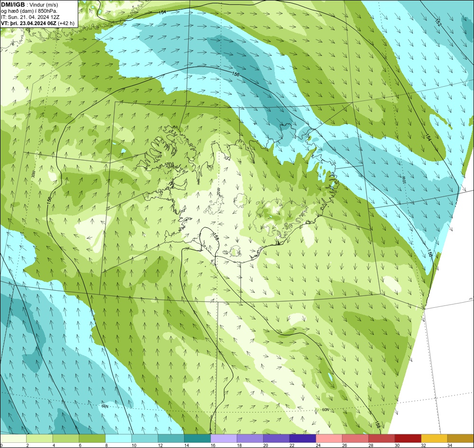
Task: Click the '(+42 h)' forecast offset text
Action: click(66, 23)
